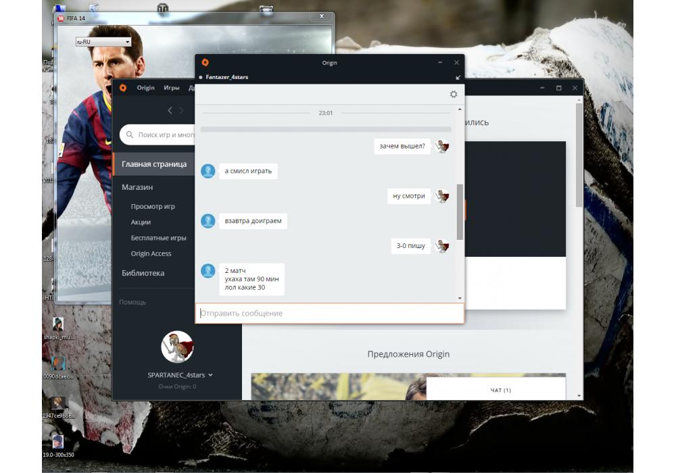The width and height of the screenshot is (676, 473).
Task: Click chat scrollbar down arrow
Action: (x=460, y=298)
